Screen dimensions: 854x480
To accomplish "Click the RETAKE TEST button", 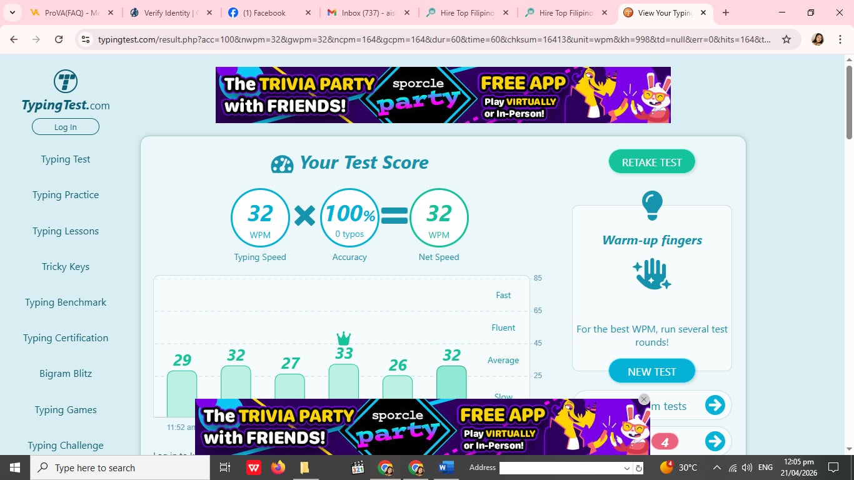I will pyautogui.click(x=652, y=162).
